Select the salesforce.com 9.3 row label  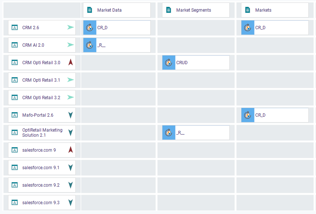[41, 203]
